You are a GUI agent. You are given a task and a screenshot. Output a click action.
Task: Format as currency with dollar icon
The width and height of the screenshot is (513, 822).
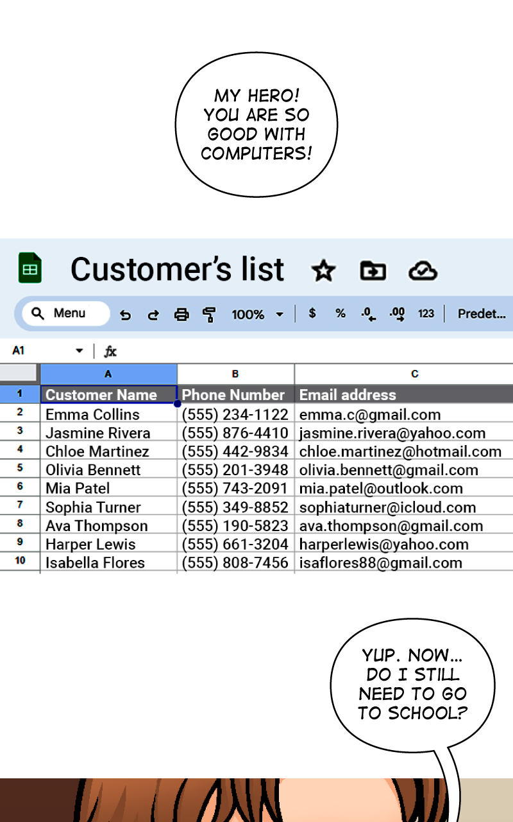pos(312,313)
